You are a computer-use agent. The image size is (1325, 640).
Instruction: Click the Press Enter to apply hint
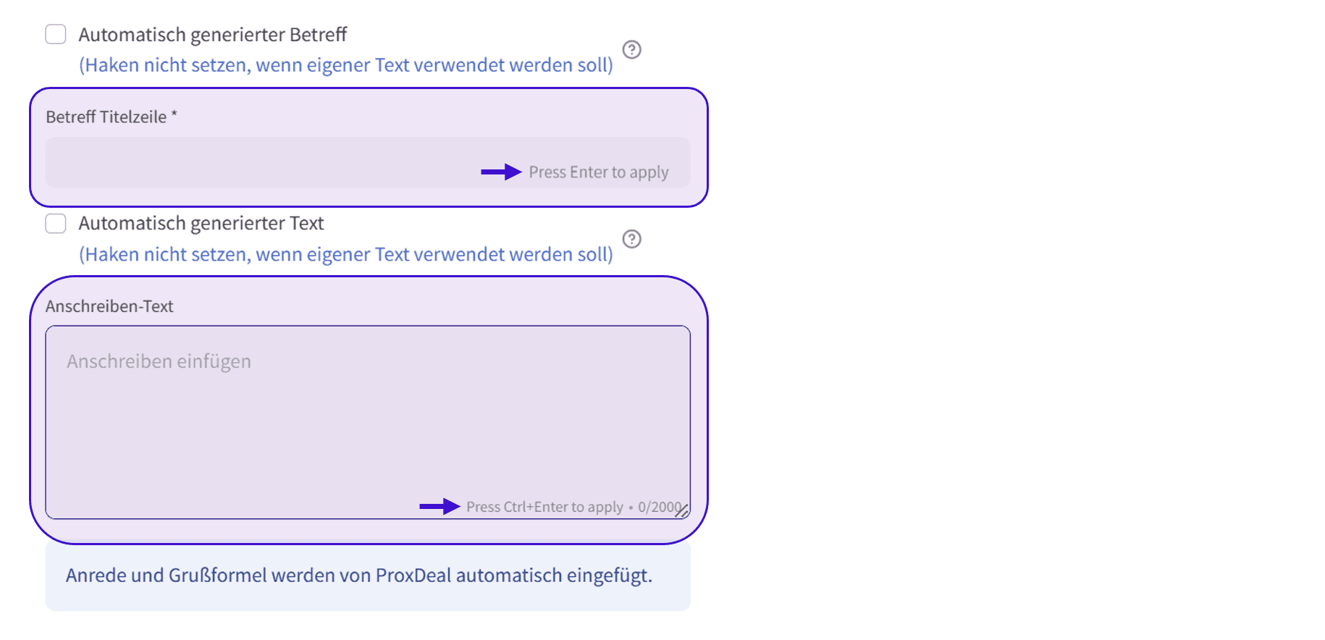[x=599, y=172]
